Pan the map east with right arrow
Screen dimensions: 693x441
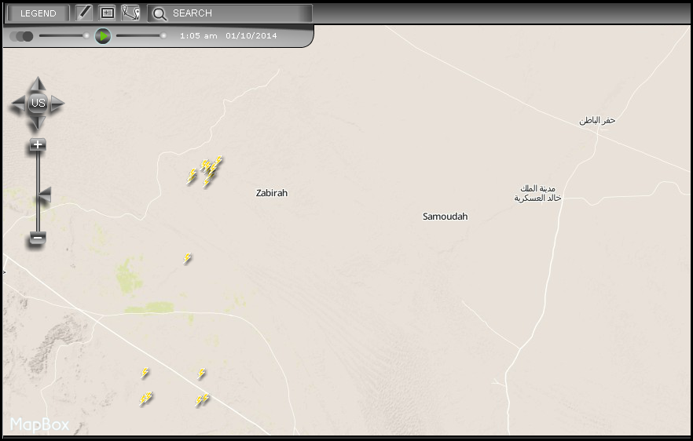(57, 104)
